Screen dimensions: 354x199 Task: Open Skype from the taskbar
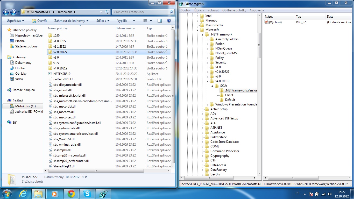(87, 194)
